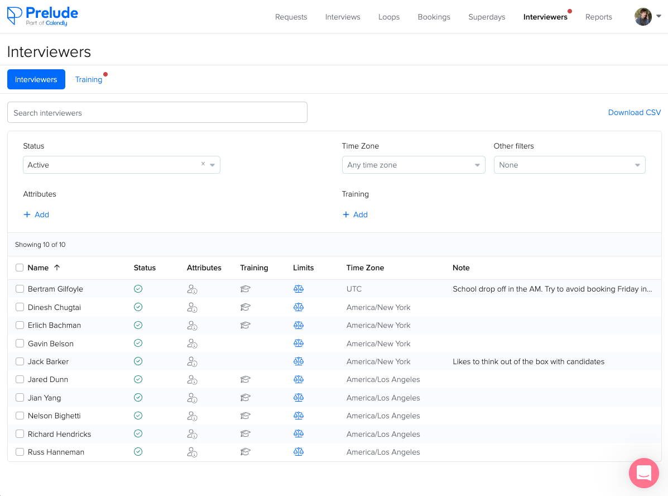The width and height of the screenshot is (668, 496).
Task: Click the Prelude logo
Action: point(42,16)
